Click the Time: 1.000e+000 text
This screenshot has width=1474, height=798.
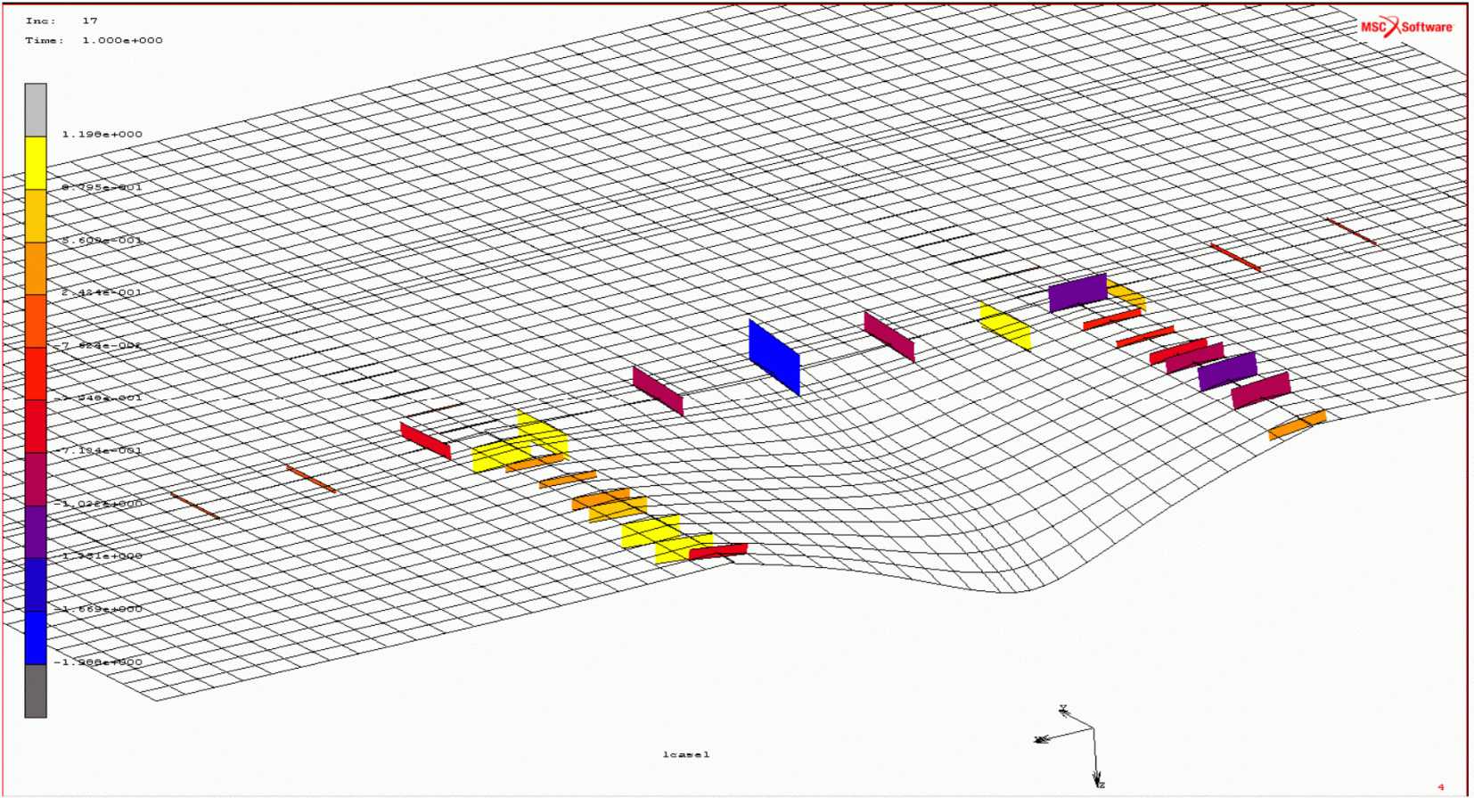pyautogui.click(x=94, y=40)
